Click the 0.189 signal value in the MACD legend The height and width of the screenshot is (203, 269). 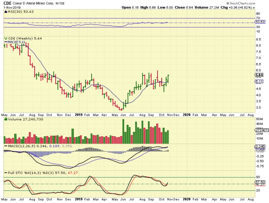pos(54,146)
